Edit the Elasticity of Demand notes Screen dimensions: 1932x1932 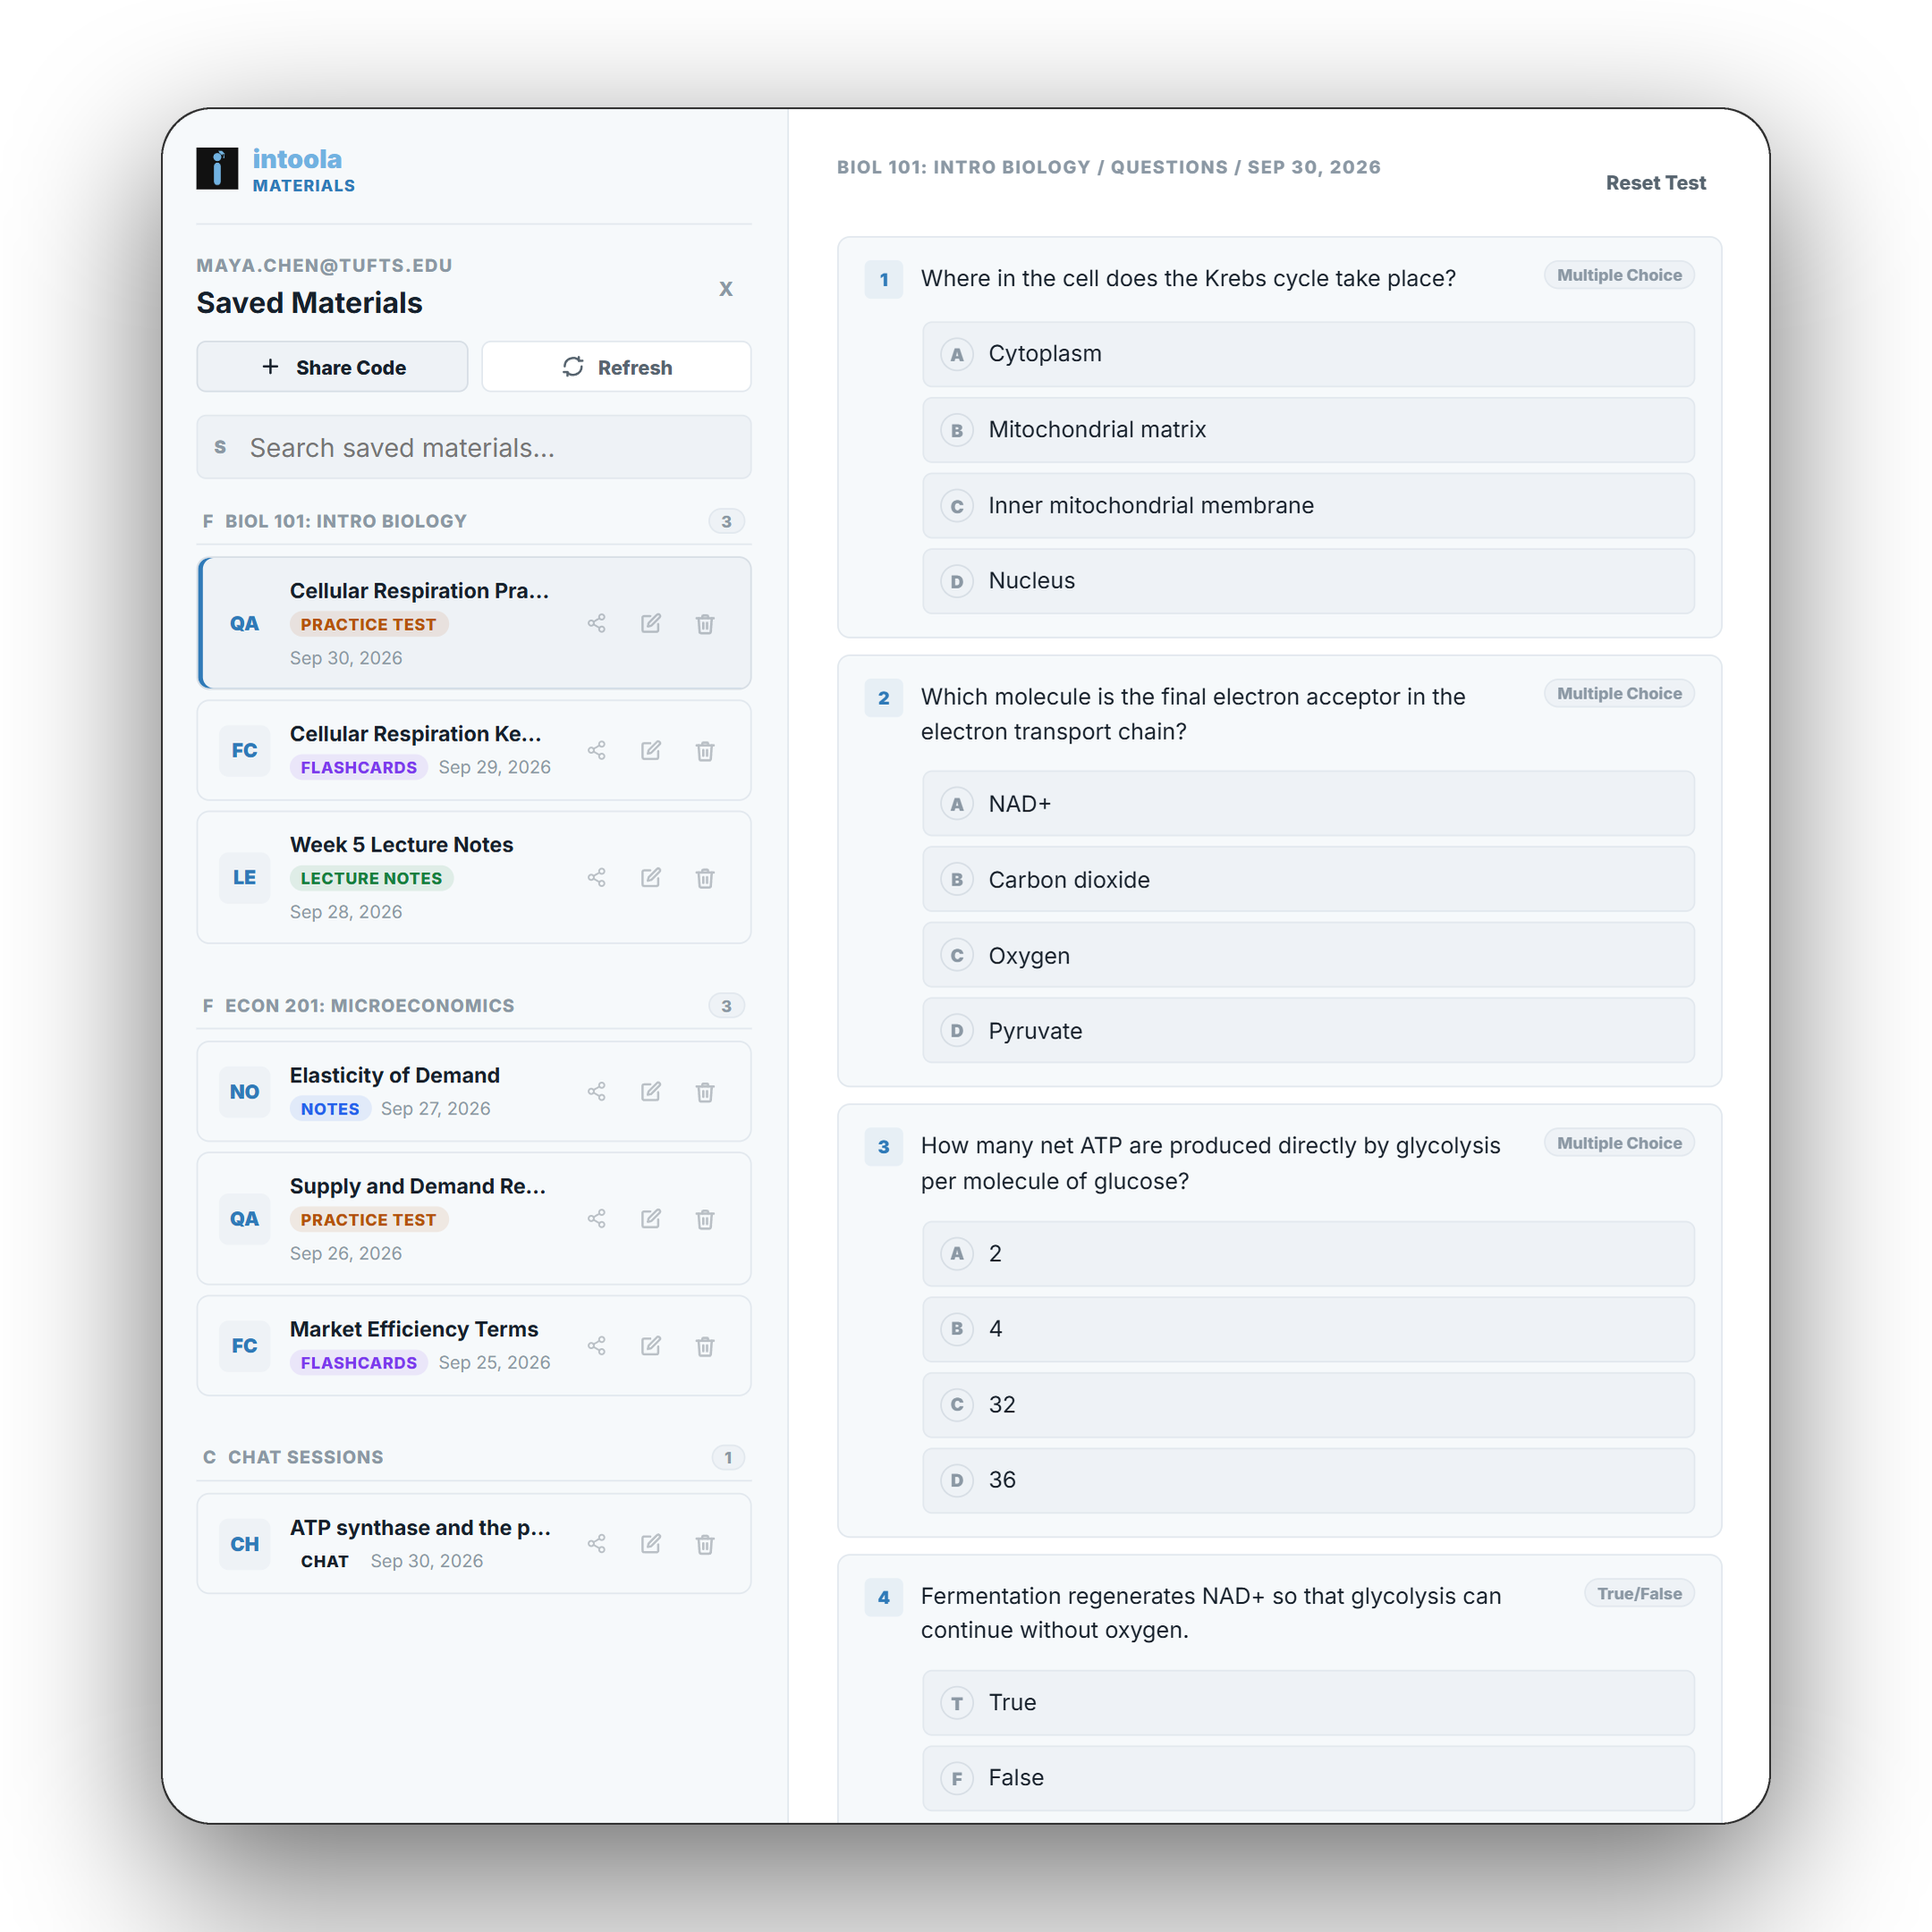point(651,1092)
